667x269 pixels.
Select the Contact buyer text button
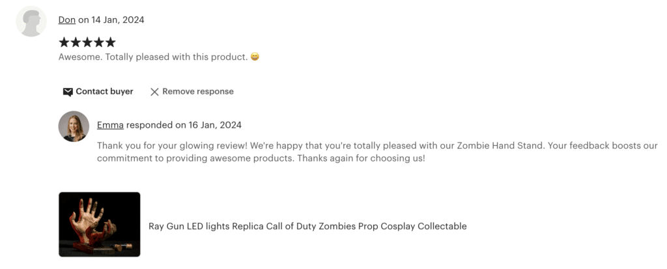(104, 91)
